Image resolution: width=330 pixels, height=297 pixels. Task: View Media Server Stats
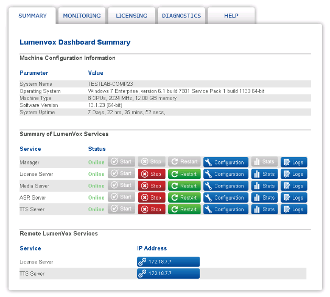click(265, 186)
